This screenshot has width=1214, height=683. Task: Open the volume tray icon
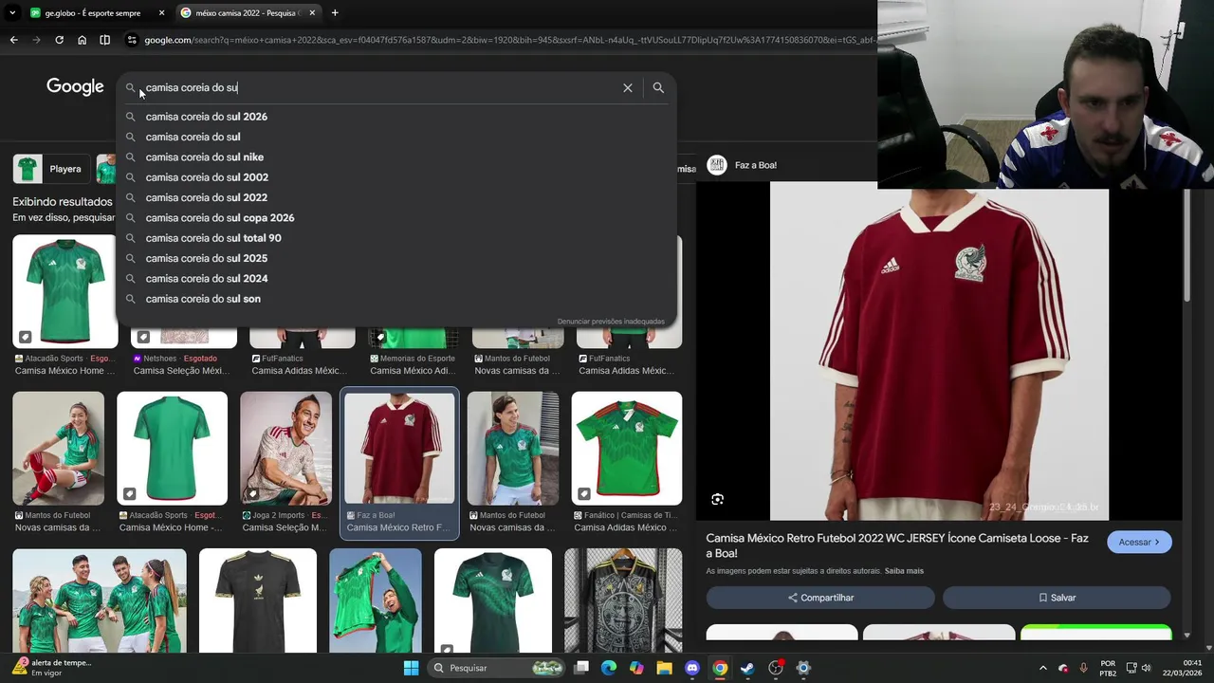pos(1146,668)
